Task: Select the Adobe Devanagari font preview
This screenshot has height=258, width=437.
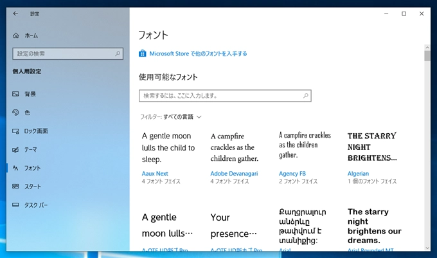Action: coord(235,147)
